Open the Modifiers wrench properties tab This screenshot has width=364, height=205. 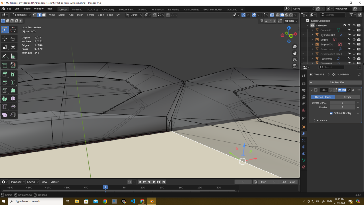(304, 134)
